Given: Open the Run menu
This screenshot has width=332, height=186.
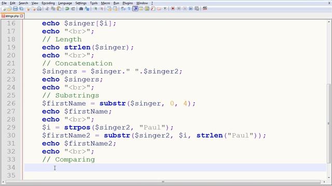Looking at the screenshot, I should pyautogui.click(x=116, y=3).
